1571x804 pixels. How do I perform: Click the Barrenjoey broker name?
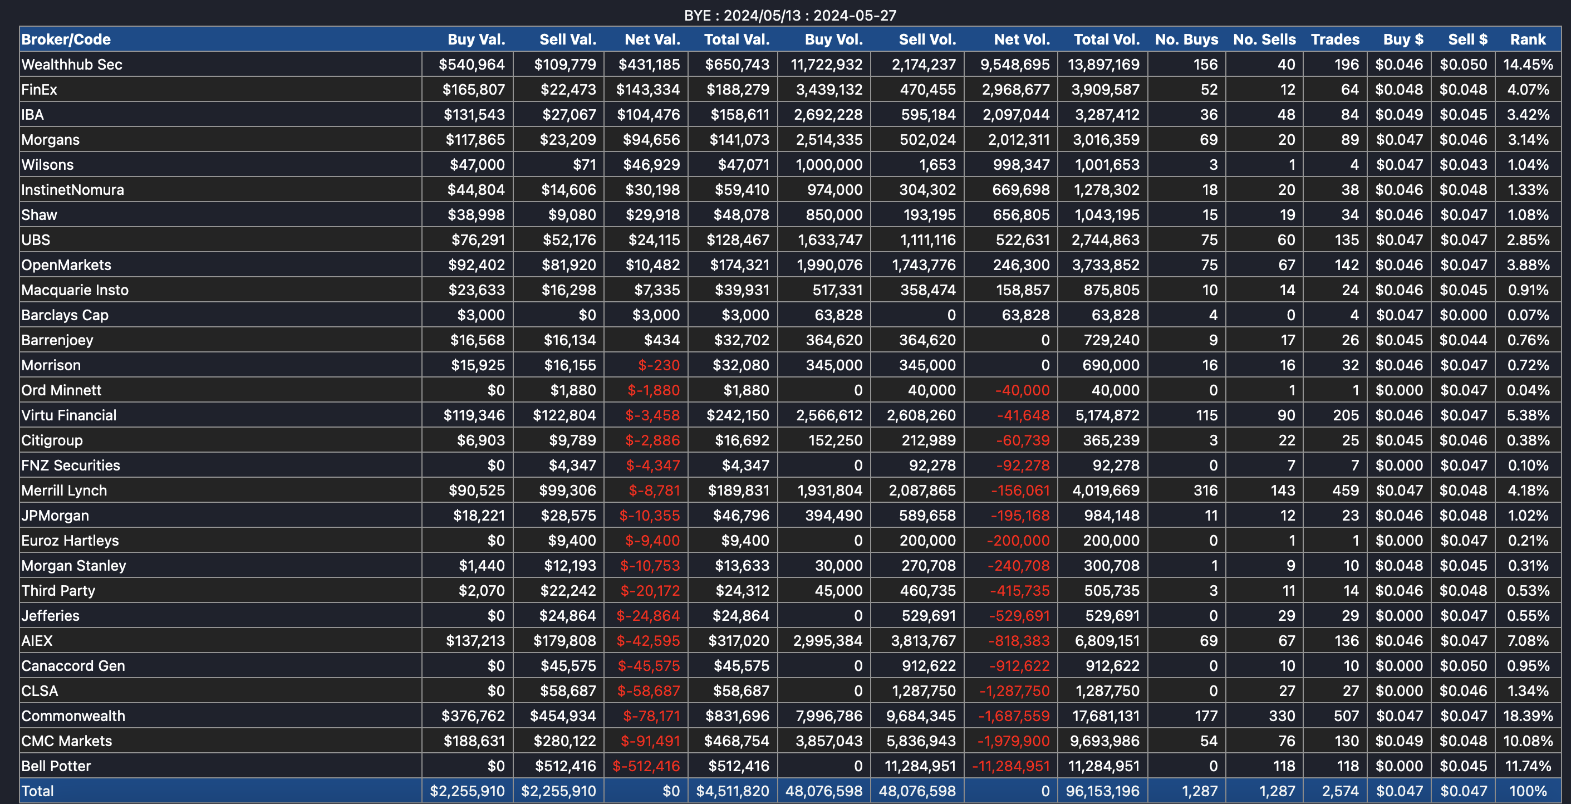click(x=57, y=340)
